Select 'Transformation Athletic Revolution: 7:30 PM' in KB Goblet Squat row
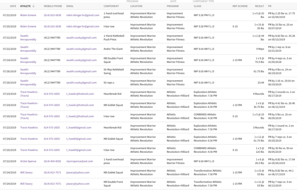This screenshot has height=191, width=297. point(207,172)
